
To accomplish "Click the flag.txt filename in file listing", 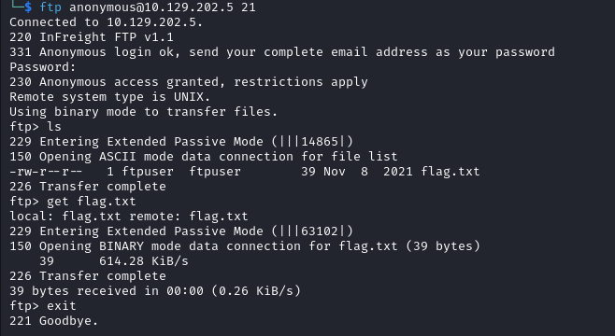I will click(x=451, y=172).
